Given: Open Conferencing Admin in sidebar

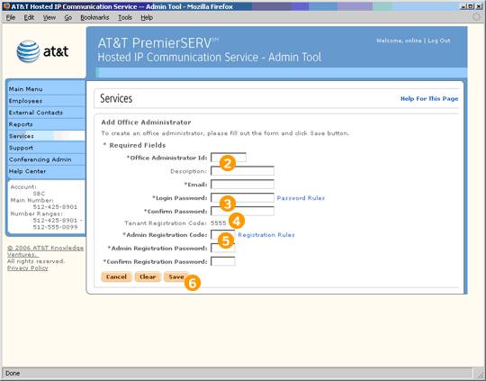Looking at the screenshot, I should coord(46,159).
